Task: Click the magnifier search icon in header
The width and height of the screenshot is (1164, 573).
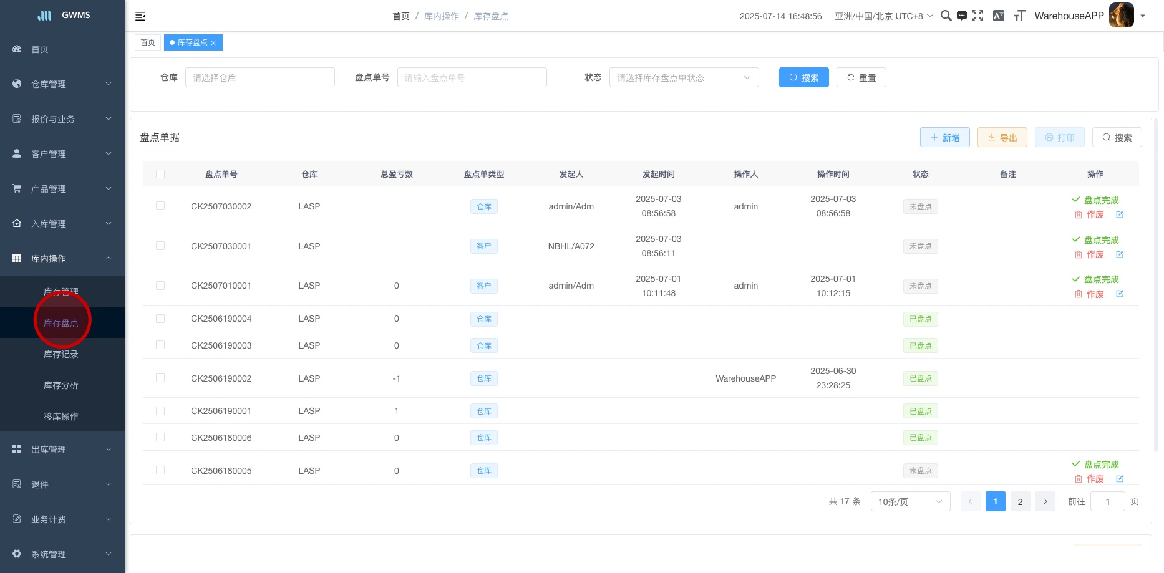Action: (946, 16)
